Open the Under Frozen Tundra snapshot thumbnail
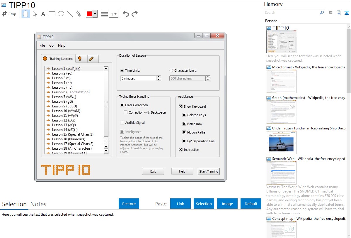Image resolution: width=351 pixels, height=238 pixels. pyautogui.click(x=281, y=142)
